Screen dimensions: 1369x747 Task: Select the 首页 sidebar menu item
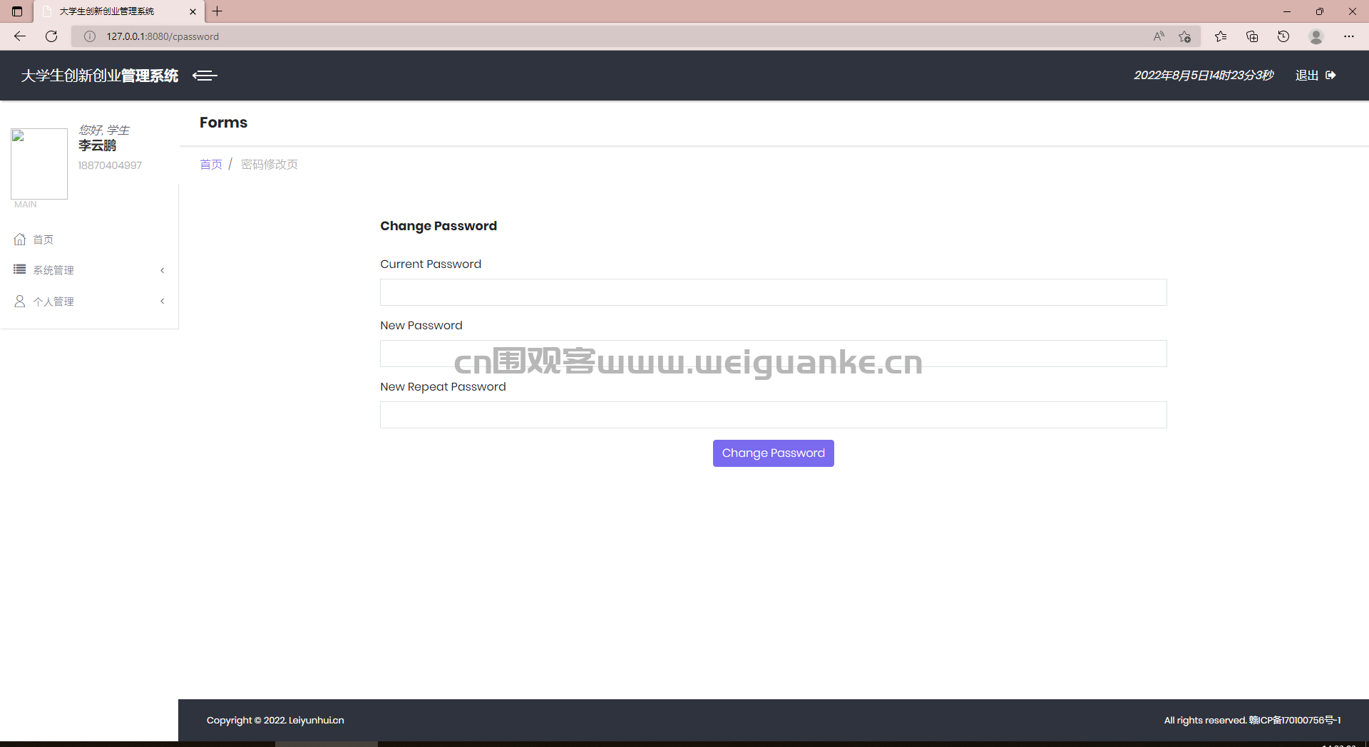coord(89,239)
